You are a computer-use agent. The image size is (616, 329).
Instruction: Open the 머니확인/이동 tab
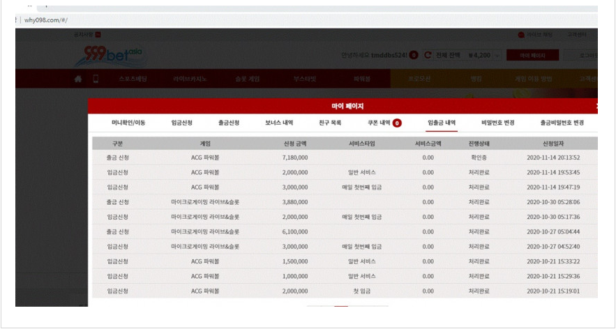click(128, 123)
